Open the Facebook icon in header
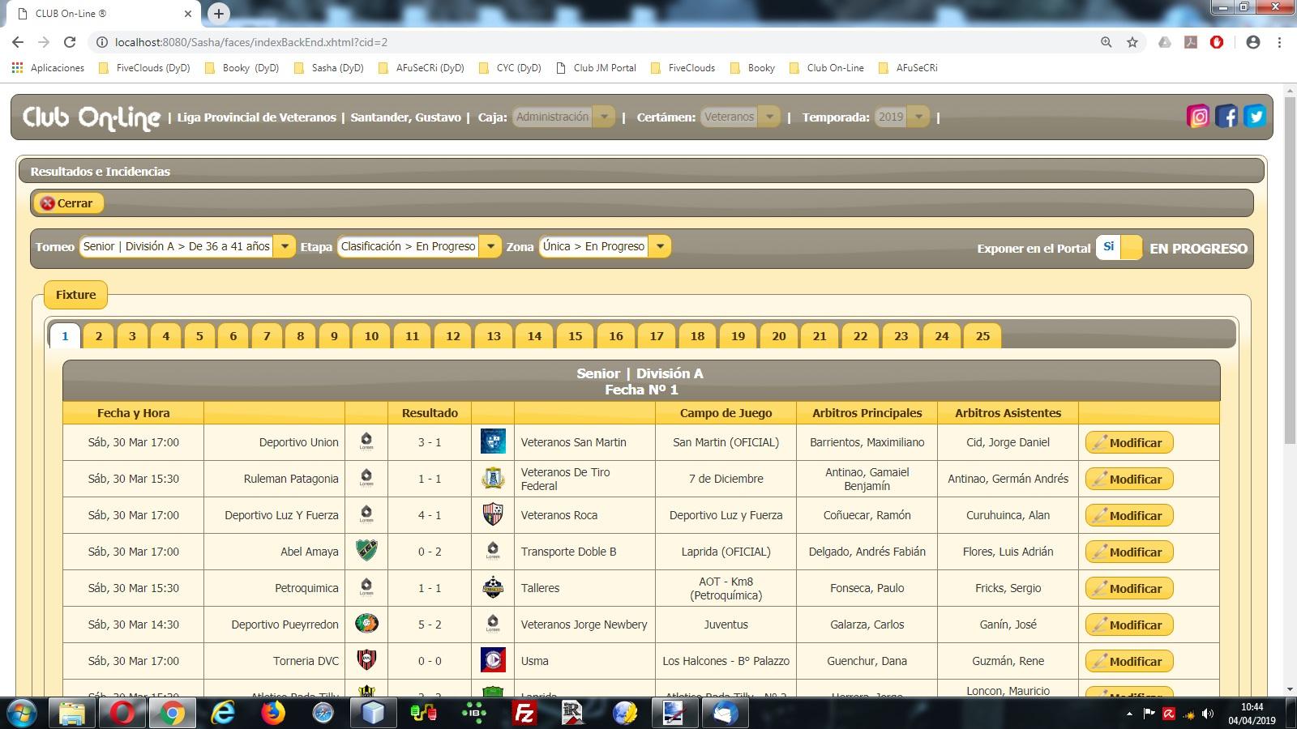Image resolution: width=1297 pixels, height=729 pixels. tap(1226, 117)
